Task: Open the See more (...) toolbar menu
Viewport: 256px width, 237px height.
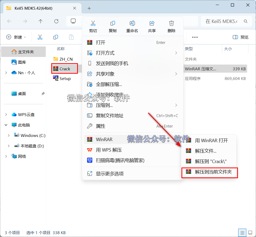Action: (195, 37)
